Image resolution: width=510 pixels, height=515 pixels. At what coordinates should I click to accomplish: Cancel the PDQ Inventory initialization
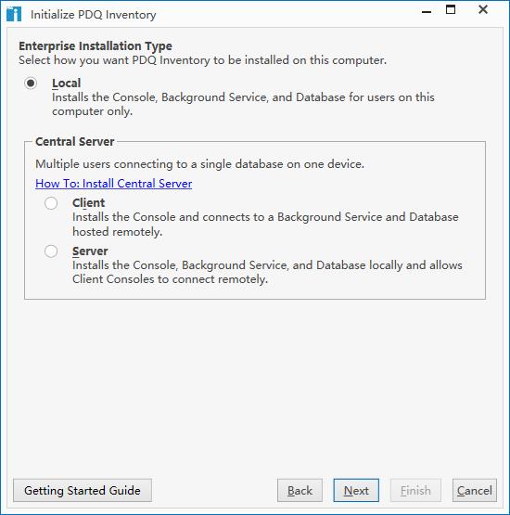pyautogui.click(x=475, y=490)
